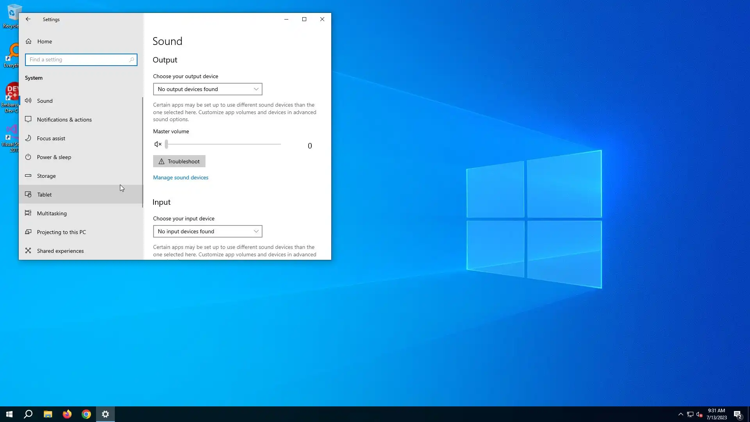
Task: Click the muted volume tray icon
Action: [699, 414]
